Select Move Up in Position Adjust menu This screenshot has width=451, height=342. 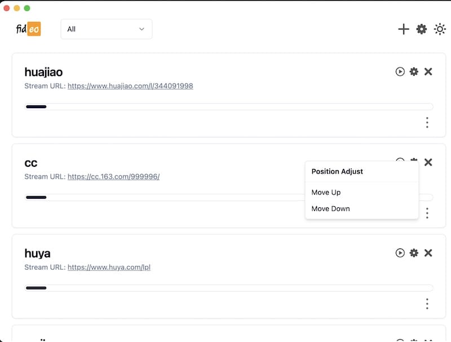click(326, 192)
